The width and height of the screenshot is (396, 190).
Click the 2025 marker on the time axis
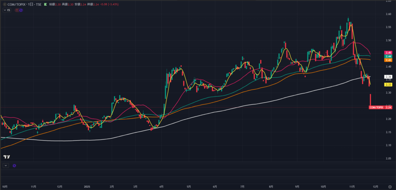(x=86, y=187)
